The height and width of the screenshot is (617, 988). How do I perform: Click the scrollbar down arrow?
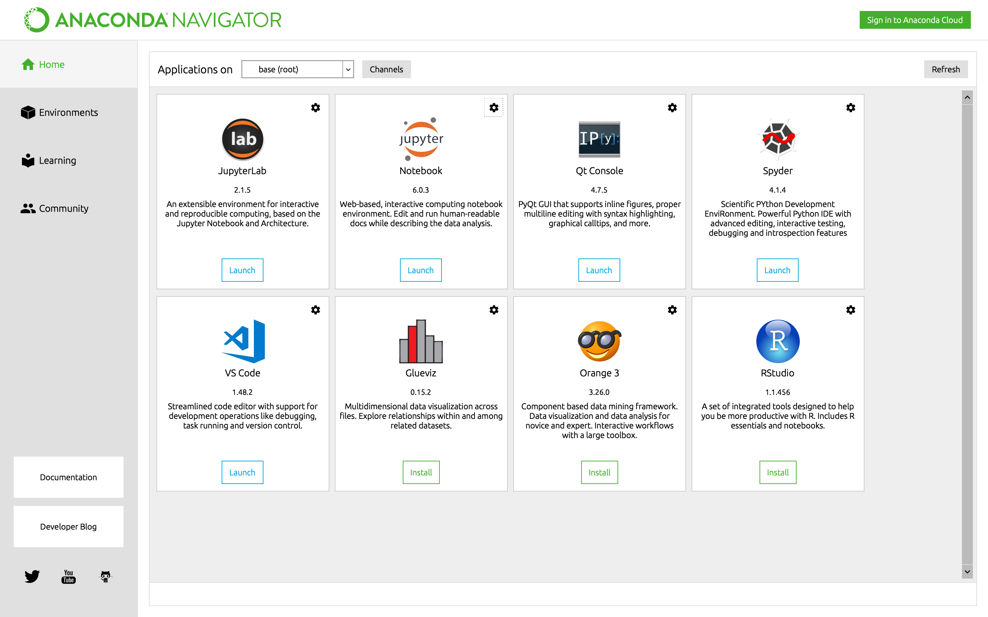tap(967, 572)
